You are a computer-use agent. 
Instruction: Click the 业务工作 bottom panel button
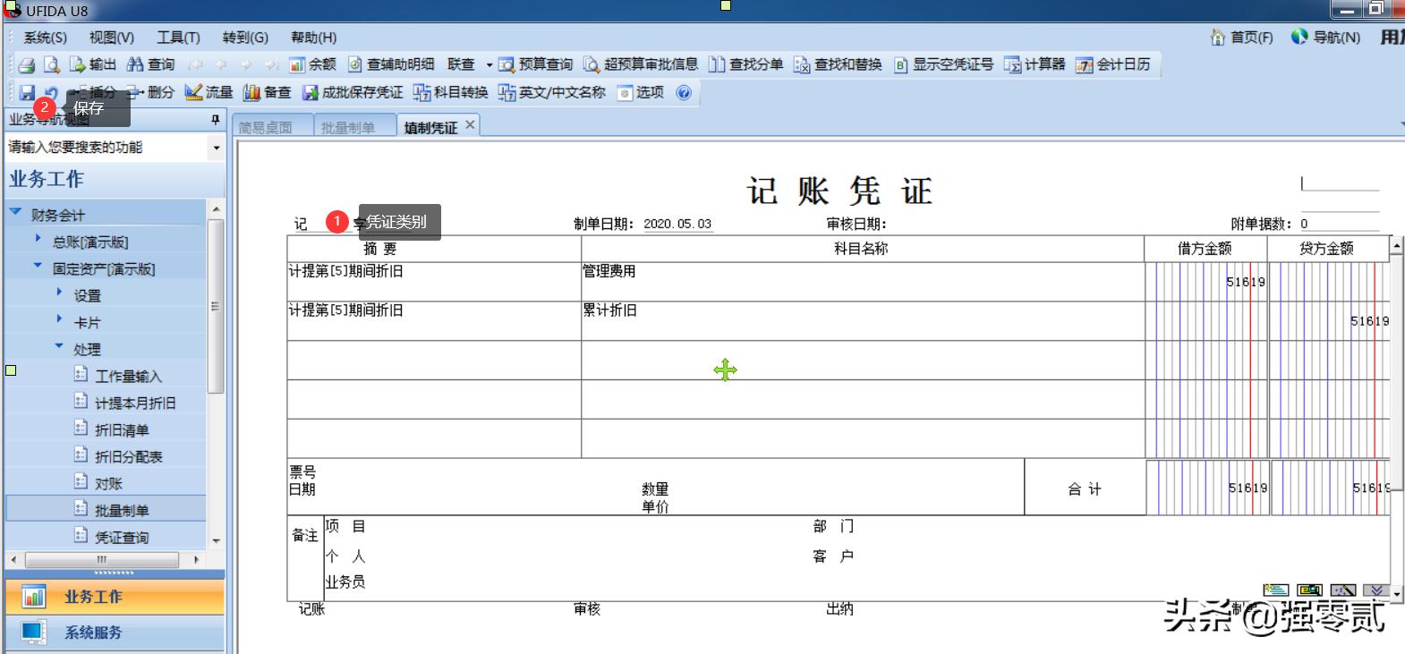pyautogui.click(x=115, y=597)
